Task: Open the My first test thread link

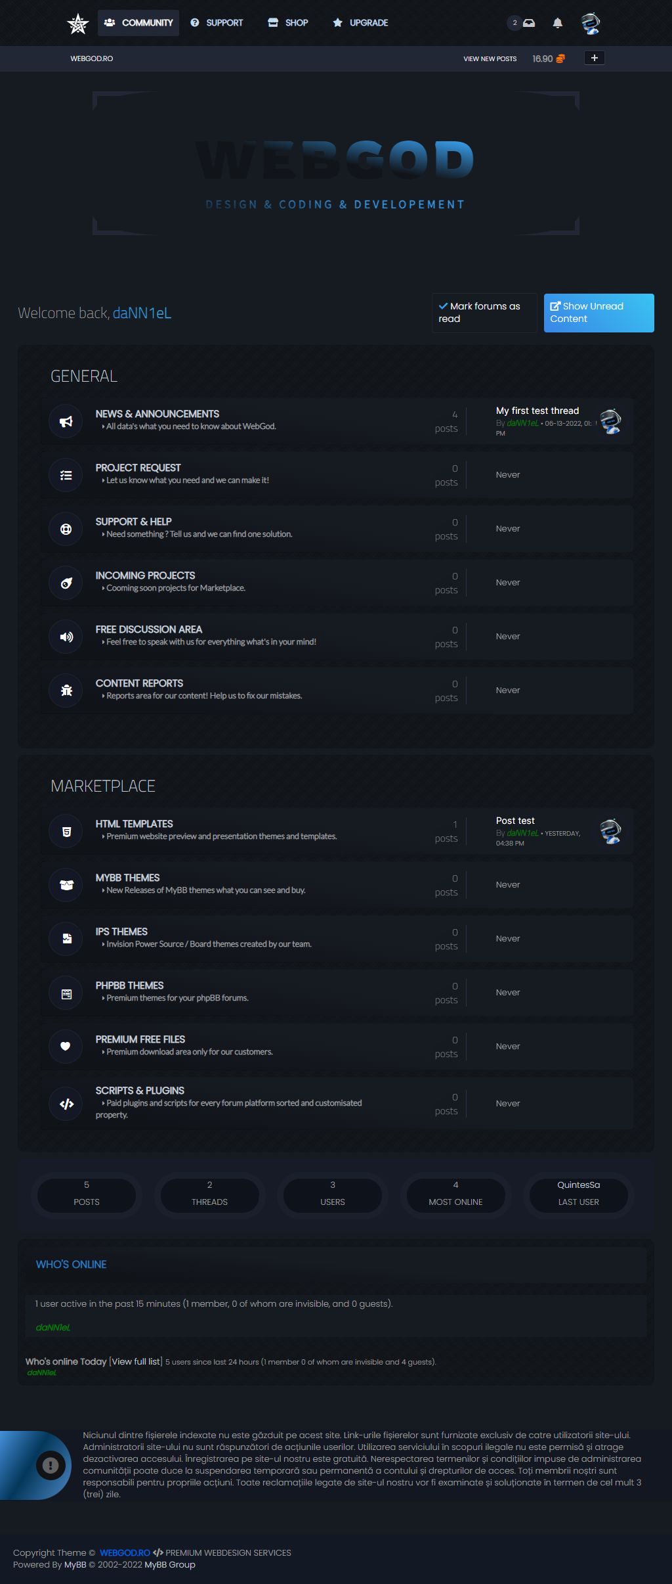Action: (537, 411)
